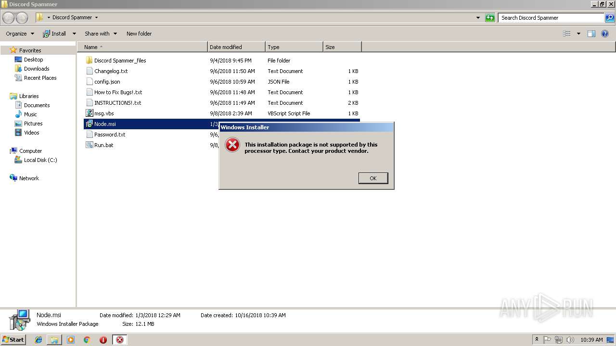Click the red error icon in the dialog
616x346 pixels.
(x=232, y=145)
